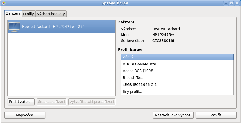
Task: Choose the Žádný color profile
Action: click(x=177, y=57)
